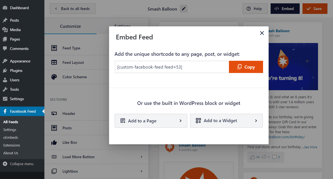
Task: Expand the Lightbox section chevron
Action: 142,171
